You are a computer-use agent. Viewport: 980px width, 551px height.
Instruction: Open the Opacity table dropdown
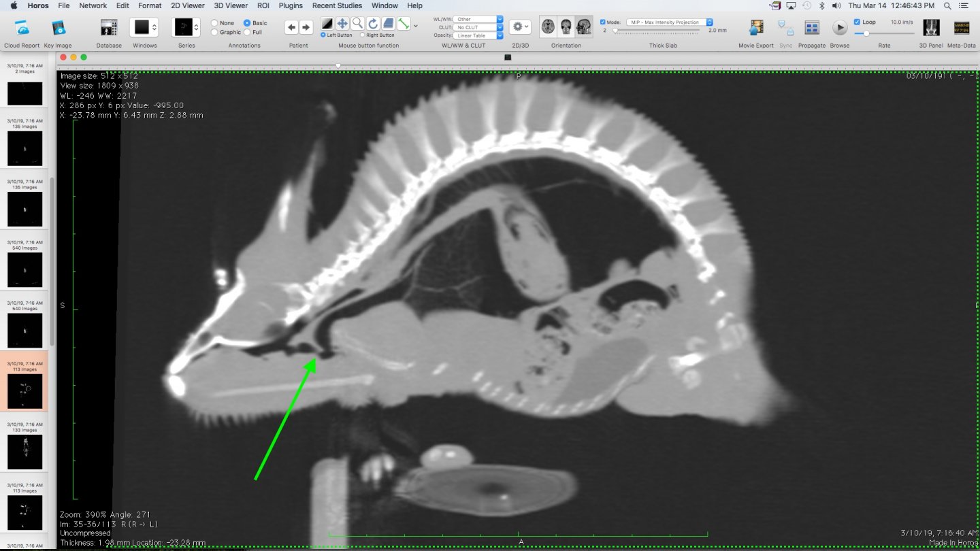(479, 35)
